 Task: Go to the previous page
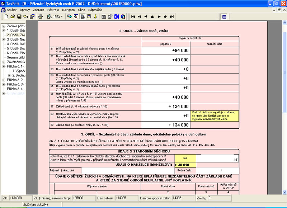click(x=146, y=16)
